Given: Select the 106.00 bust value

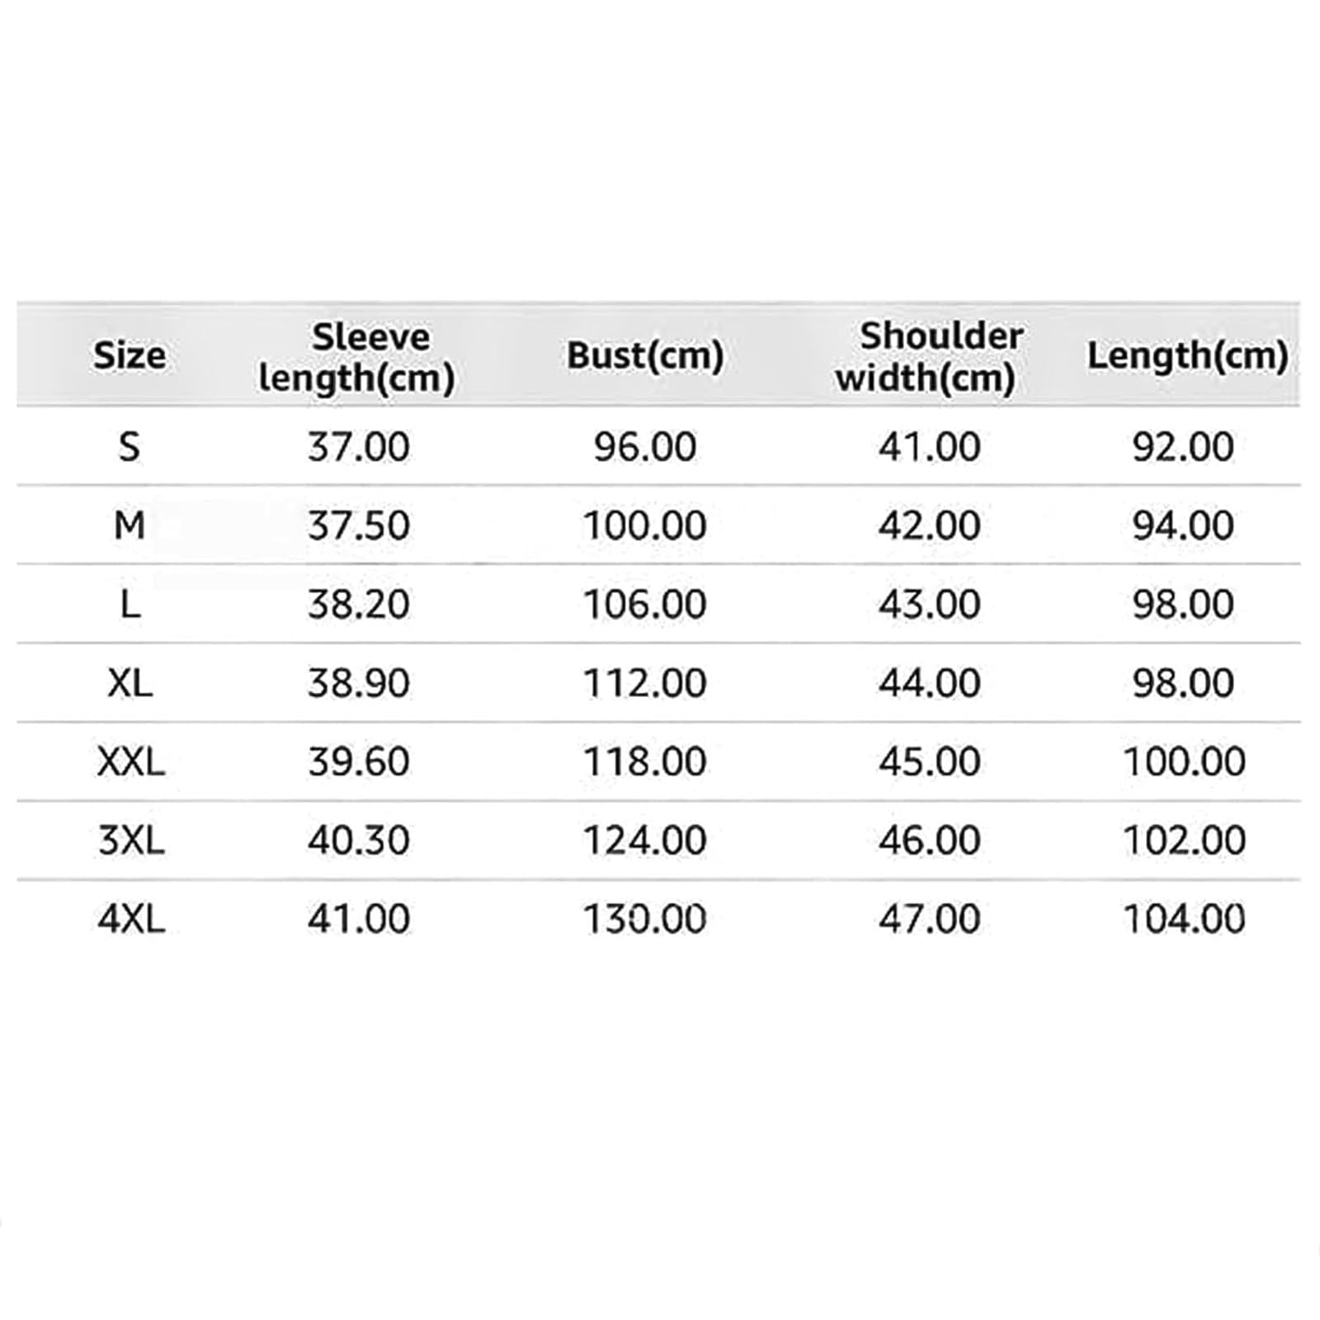Looking at the screenshot, I should tap(645, 604).
